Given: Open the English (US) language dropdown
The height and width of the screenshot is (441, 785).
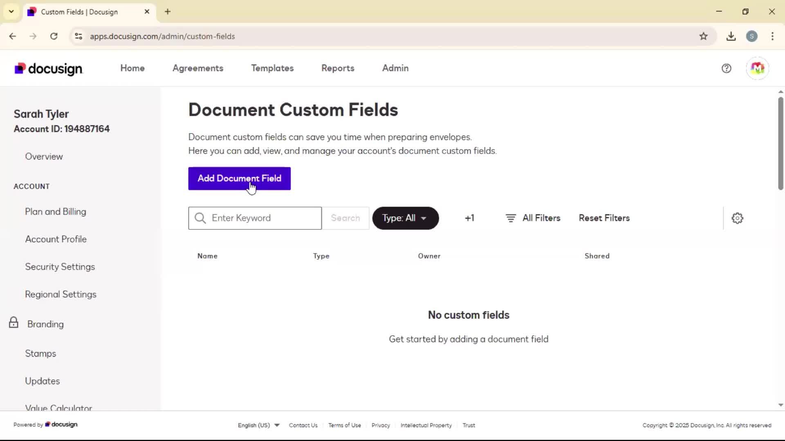Looking at the screenshot, I should [x=258, y=425].
